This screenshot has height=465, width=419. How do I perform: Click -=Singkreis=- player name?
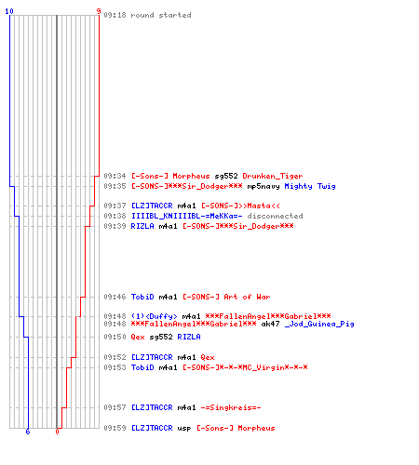[x=231, y=407]
